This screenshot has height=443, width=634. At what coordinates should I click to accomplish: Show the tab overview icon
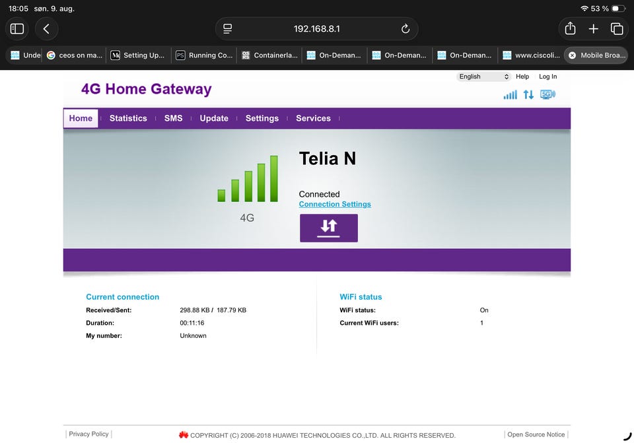tap(617, 28)
